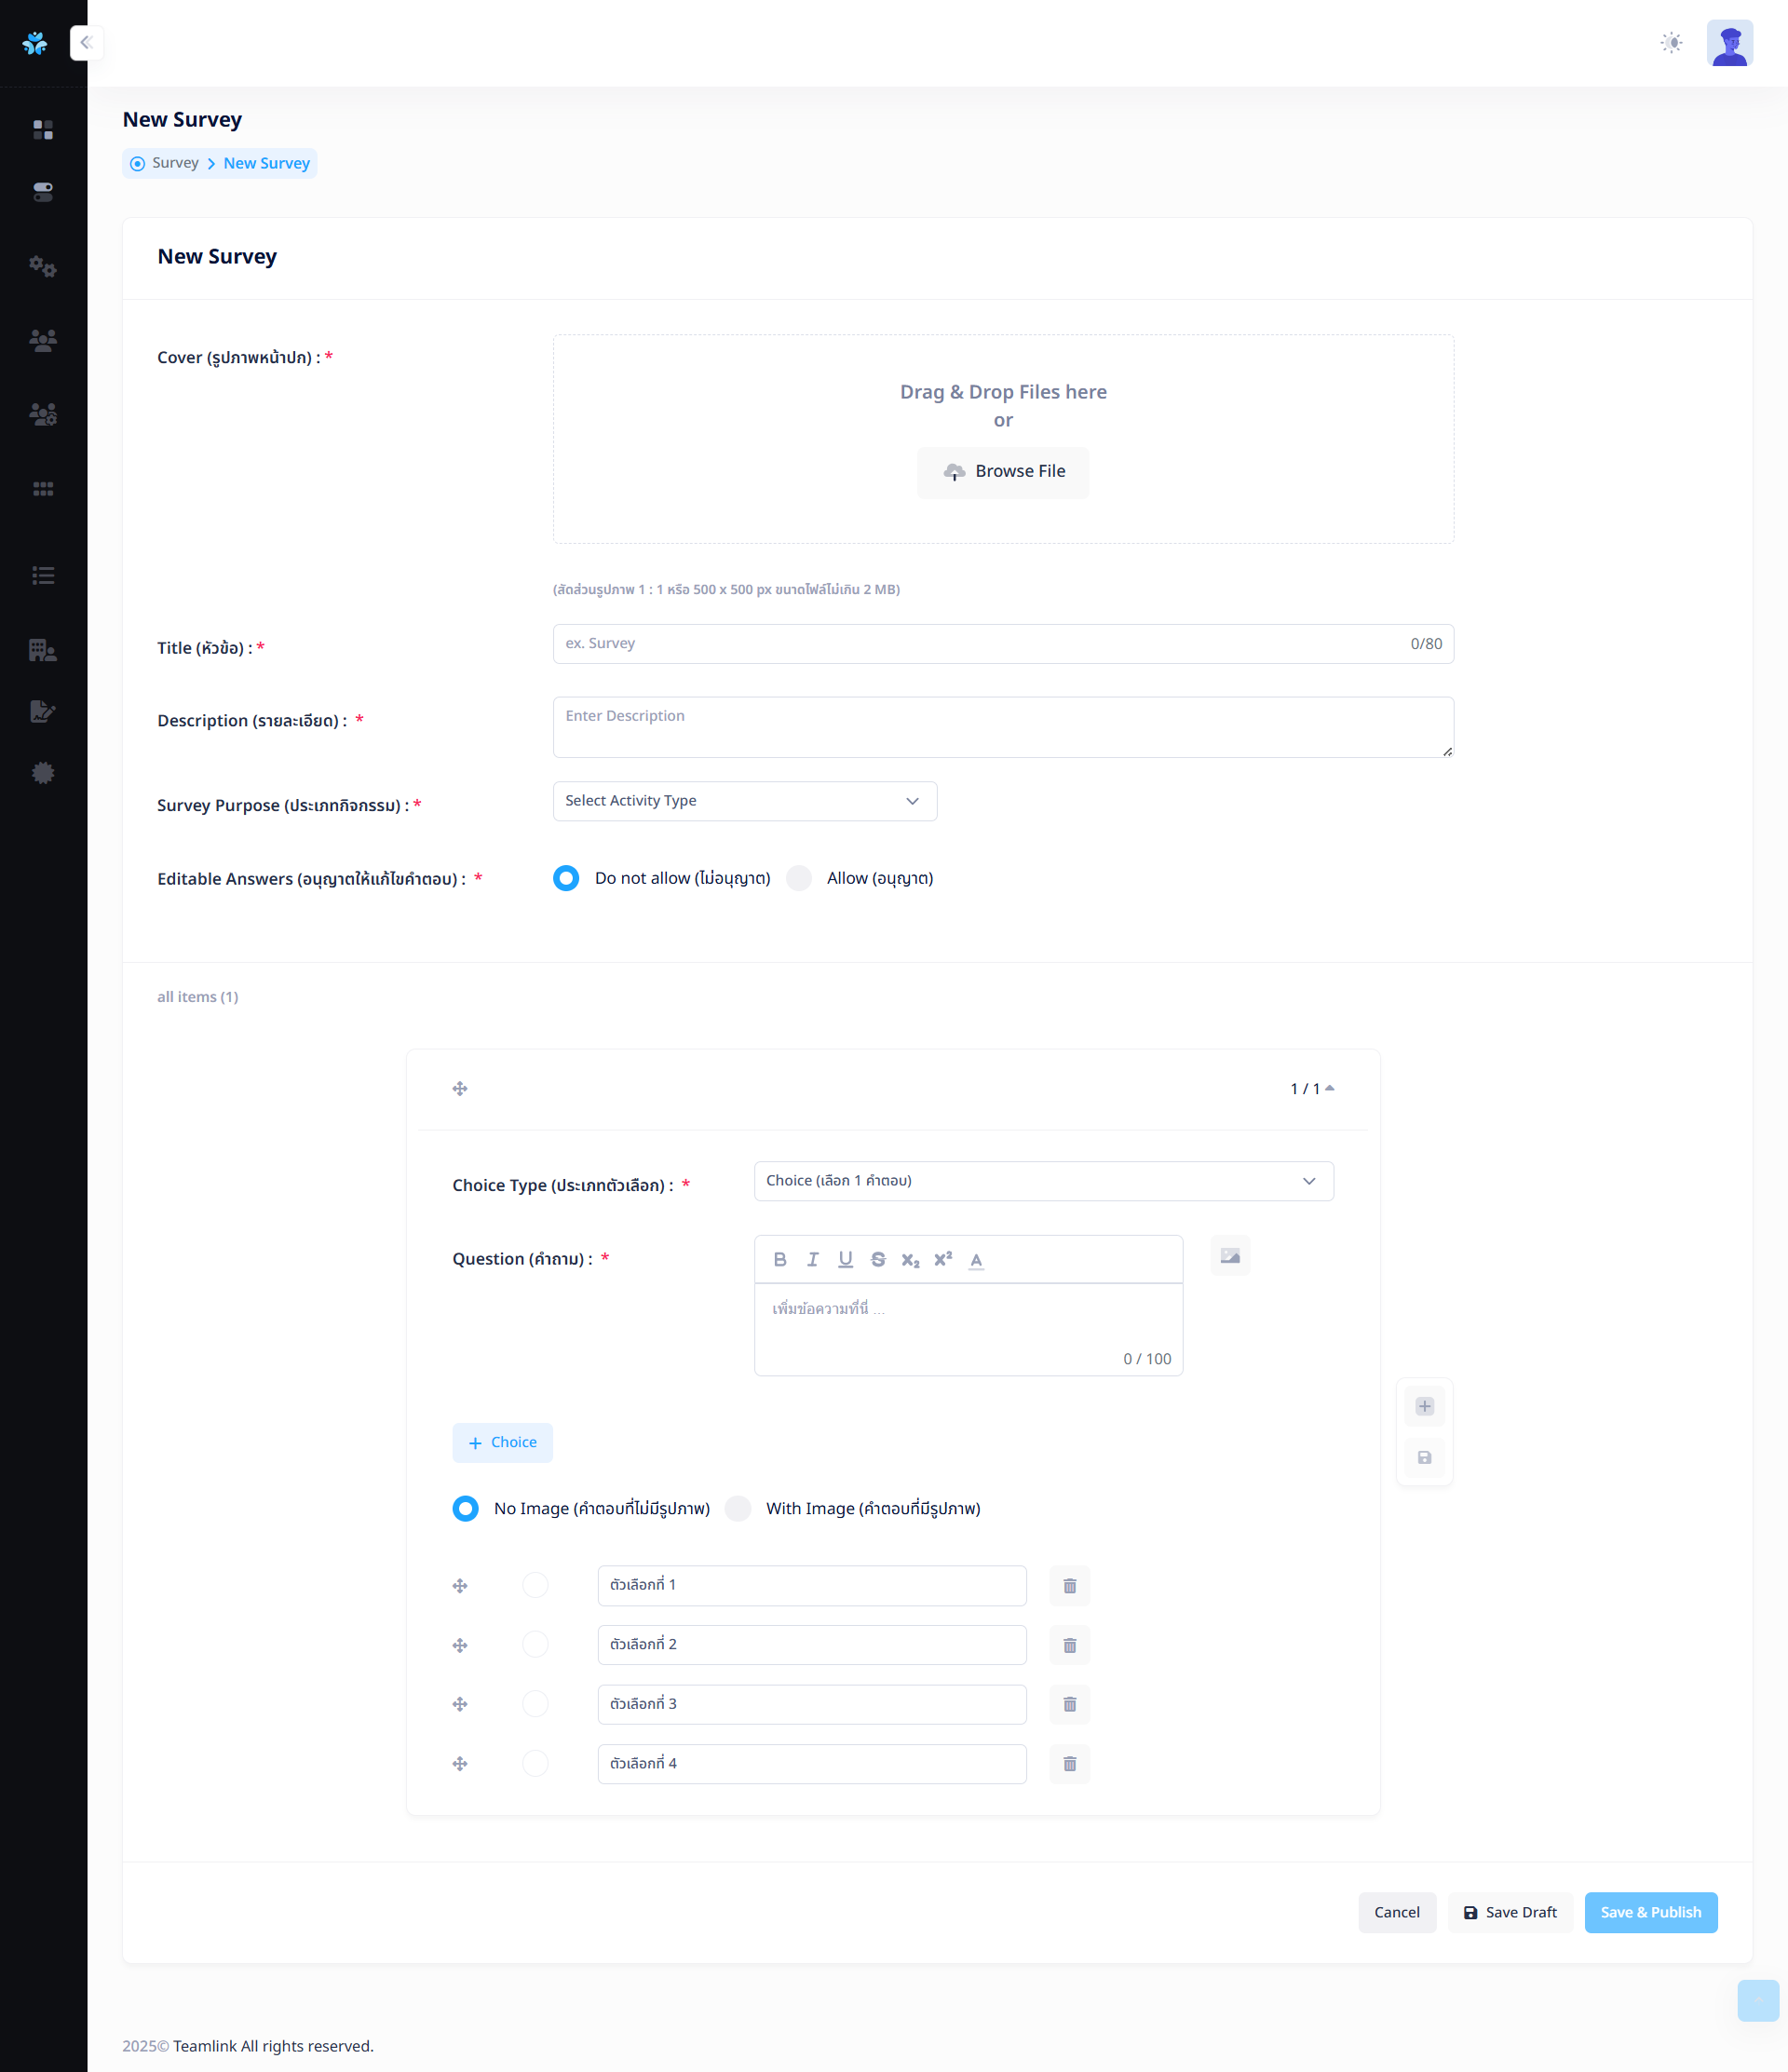Collapse question card 1 / 1 arrow
This screenshot has width=1788, height=2072.
1329,1088
